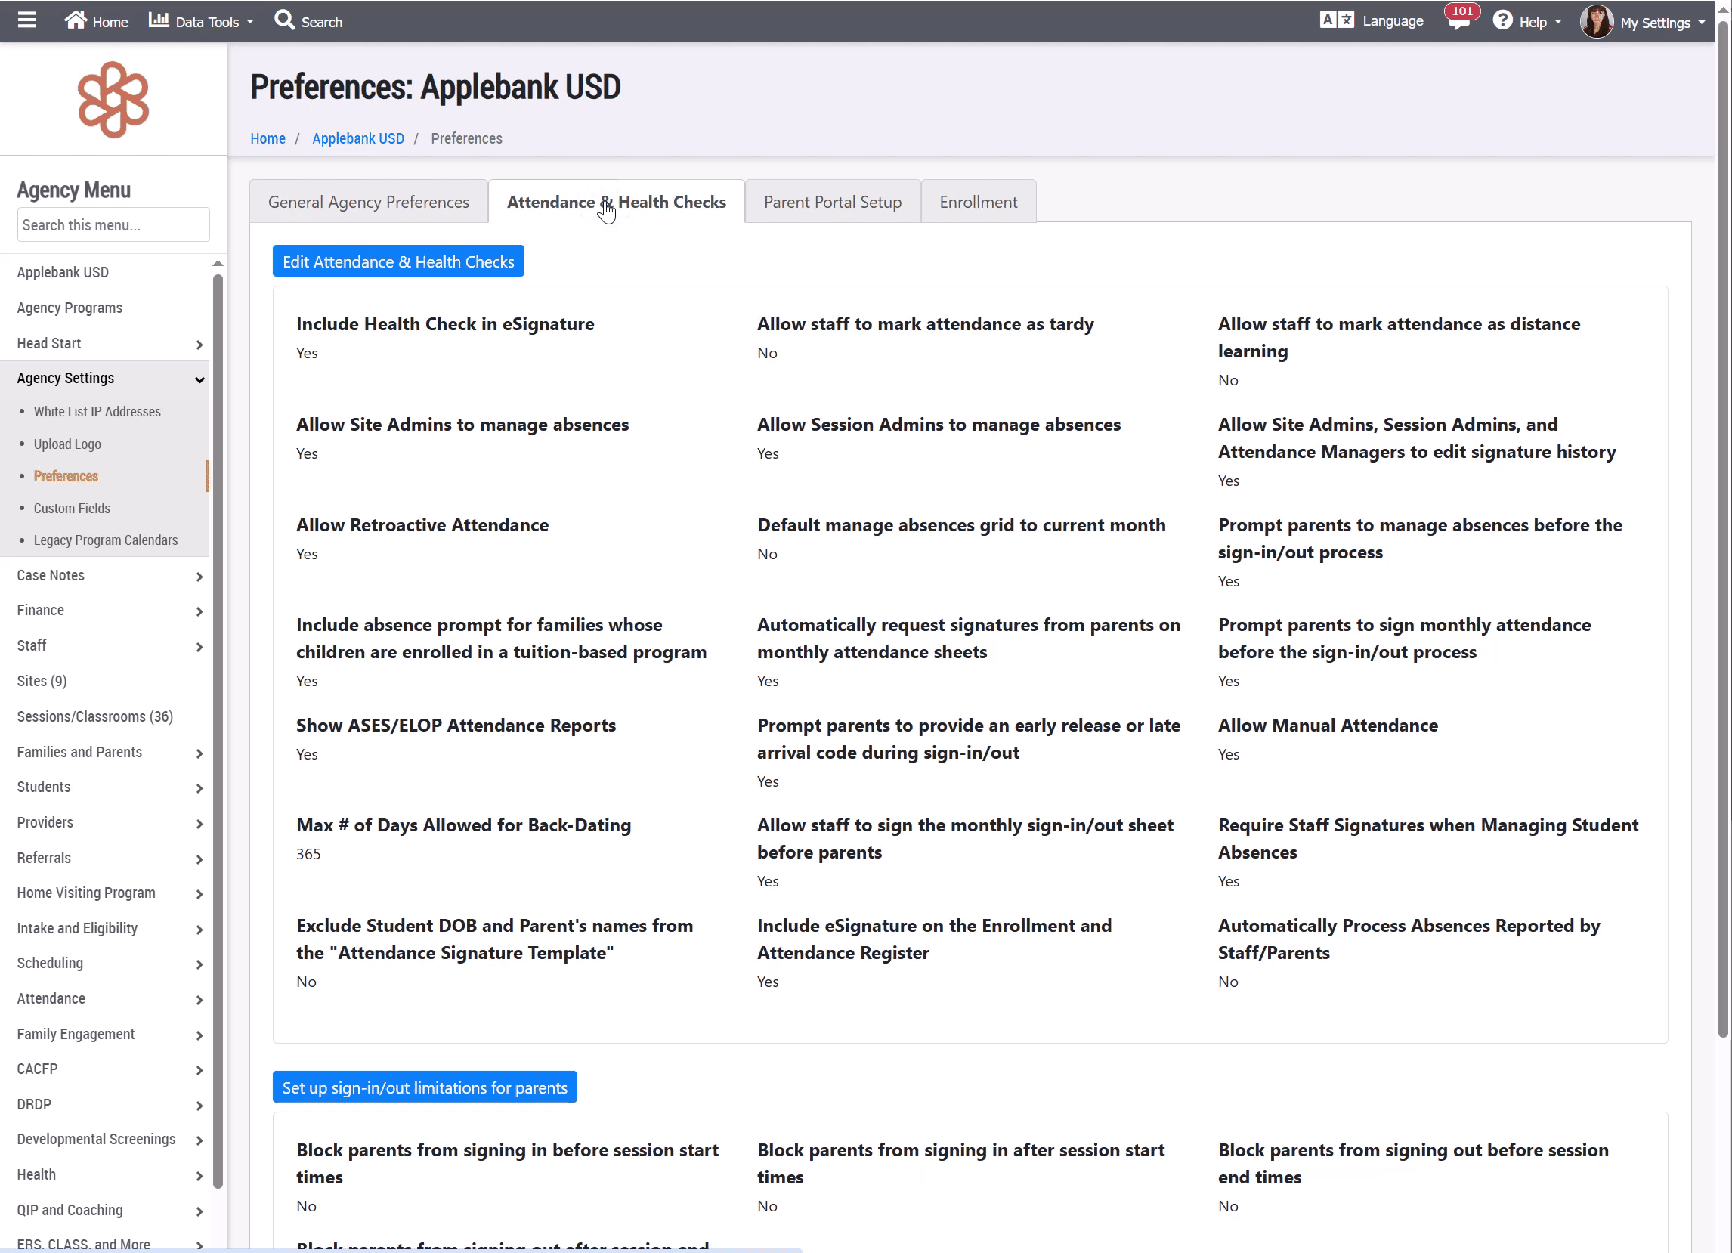Expand the Head Start menu
1732x1253 pixels.
pos(111,344)
